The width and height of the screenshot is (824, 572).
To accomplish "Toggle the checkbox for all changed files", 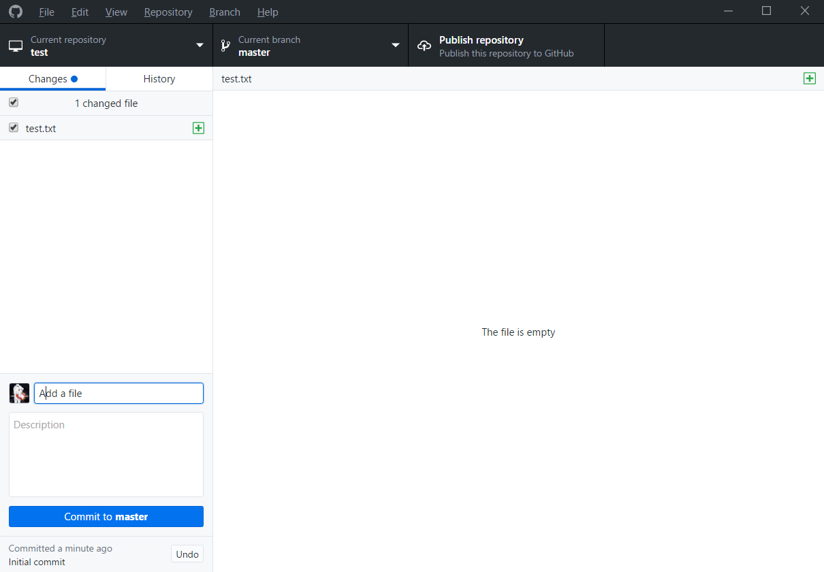I will point(14,103).
